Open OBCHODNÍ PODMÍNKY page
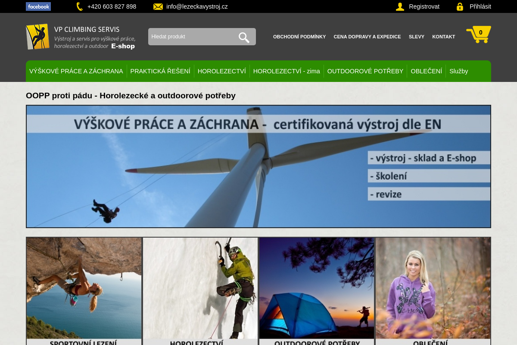Image resolution: width=517 pixels, height=345 pixels. coord(299,37)
